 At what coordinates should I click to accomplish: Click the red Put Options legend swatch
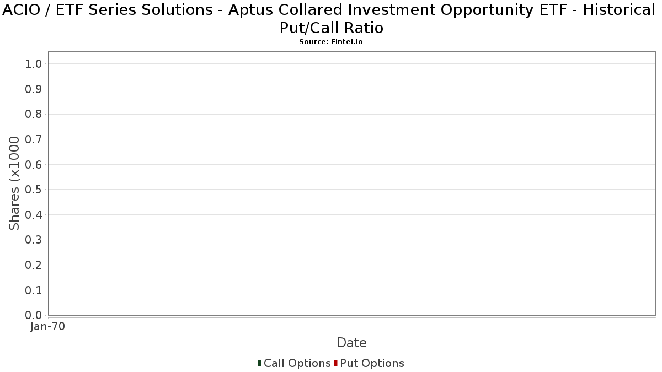pos(335,363)
